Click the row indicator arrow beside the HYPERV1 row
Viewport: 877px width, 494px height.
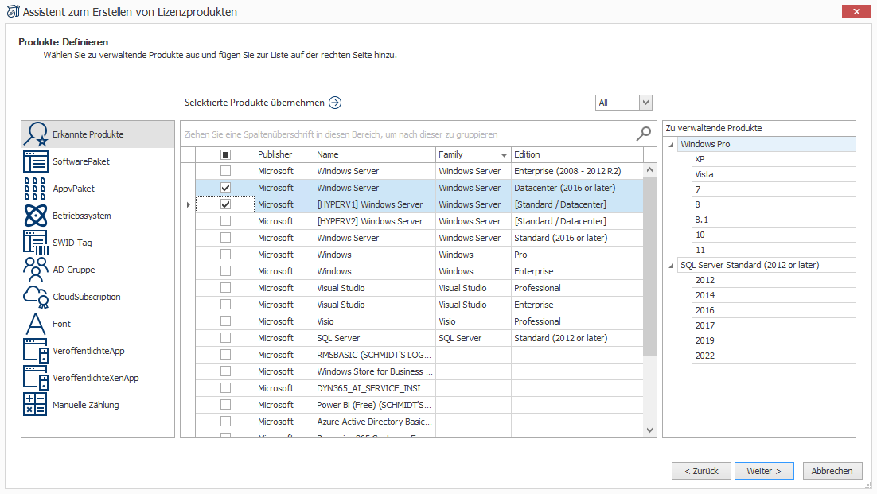coord(188,204)
